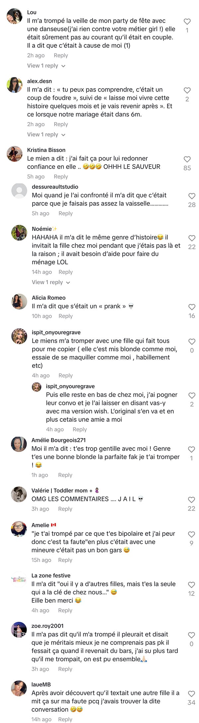This screenshot has width=199, height=723.
Task: Tap the heart on dessureaultstudio's comment
Action: [192, 196]
